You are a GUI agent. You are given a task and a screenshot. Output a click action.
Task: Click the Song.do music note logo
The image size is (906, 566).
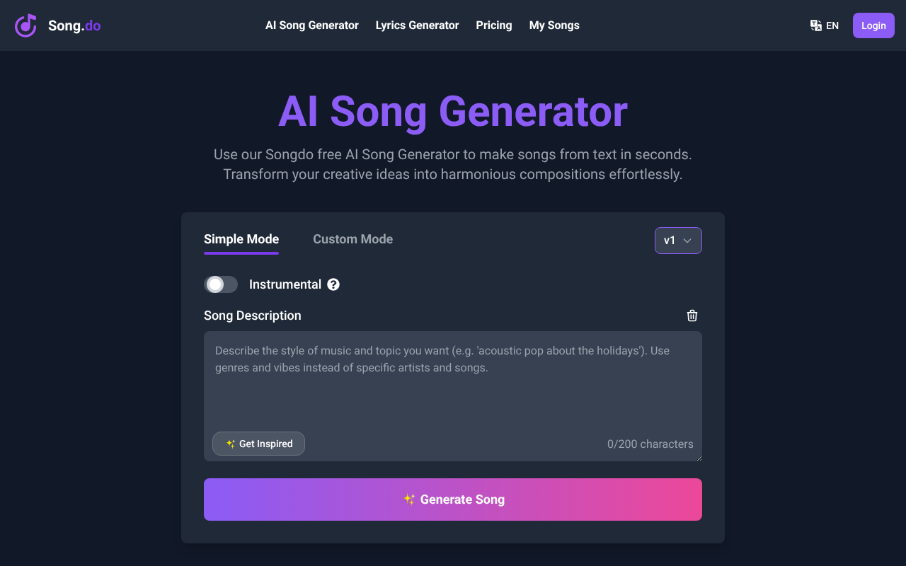[25, 25]
